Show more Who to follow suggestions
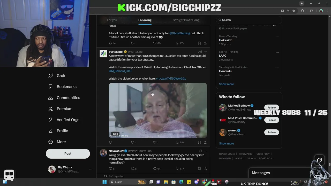 tap(226, 144)
